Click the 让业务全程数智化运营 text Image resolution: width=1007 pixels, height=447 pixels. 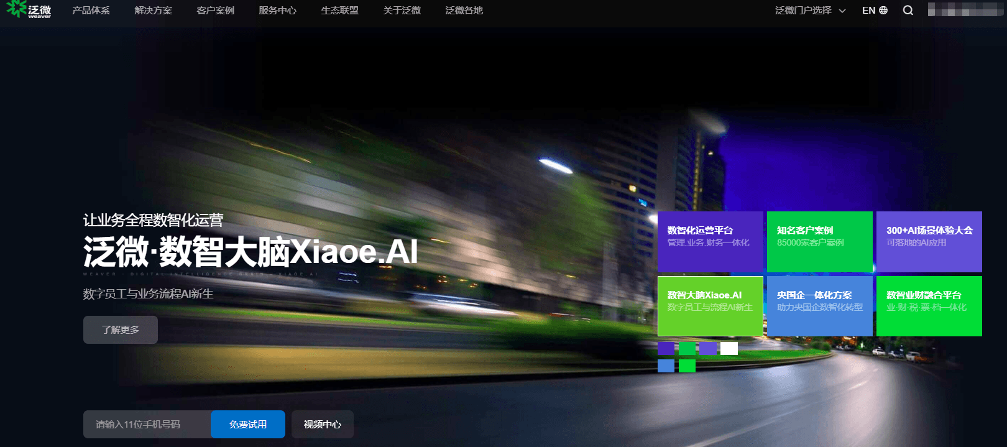(153, 220)
